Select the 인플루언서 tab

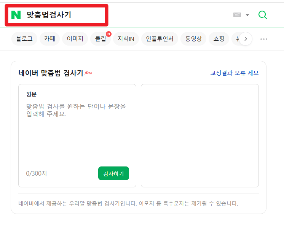(x=160, y=39)
